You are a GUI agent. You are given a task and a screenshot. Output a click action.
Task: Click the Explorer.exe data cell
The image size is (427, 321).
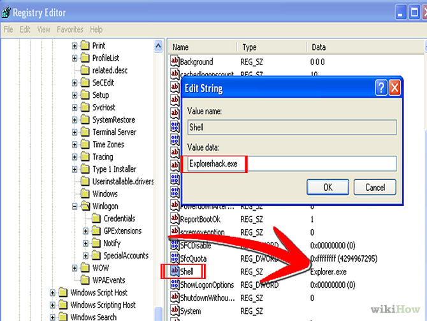(x=328, y=272)
